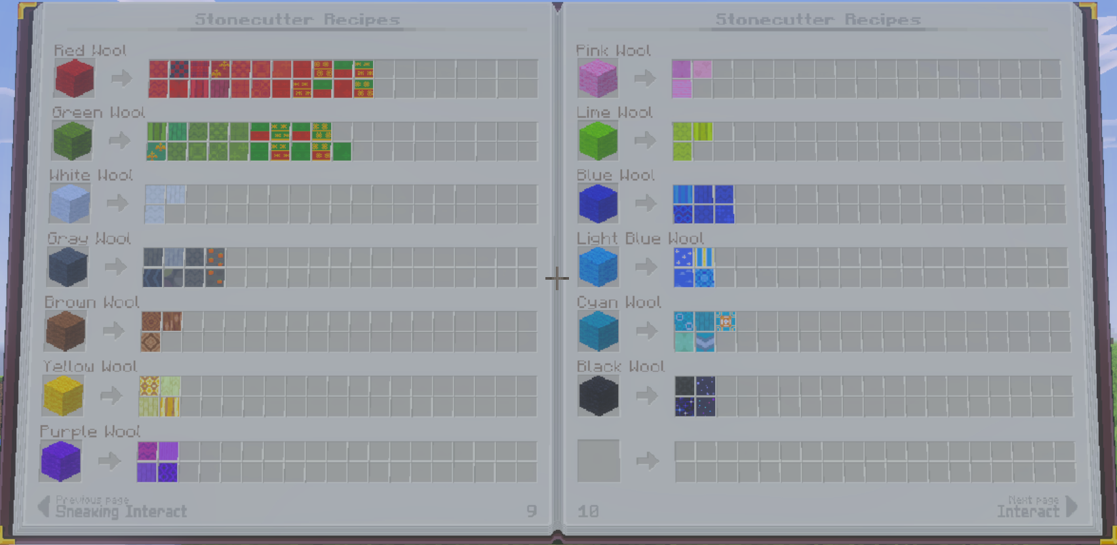Click the 'Black Wool' recipe label
Screen dimensions: 1117x545
tap(621, 366)
